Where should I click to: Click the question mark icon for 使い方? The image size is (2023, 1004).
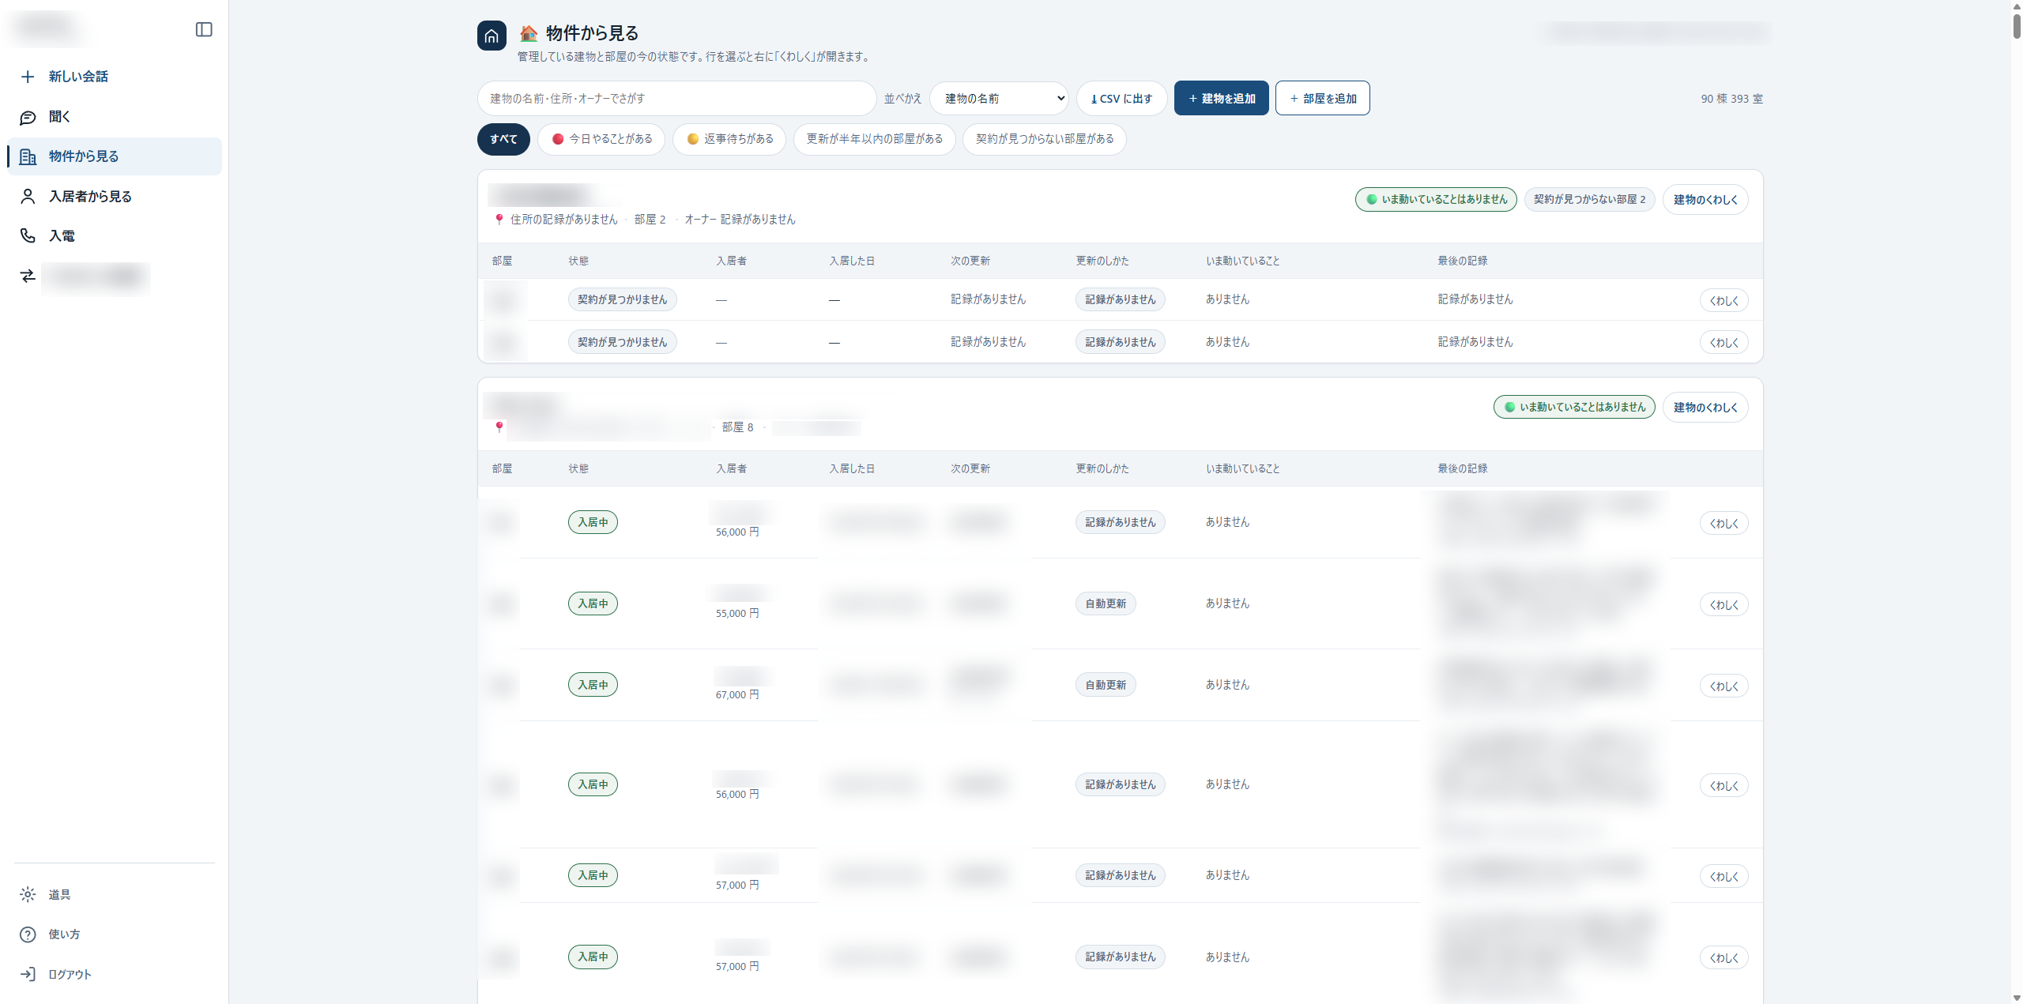28,934
